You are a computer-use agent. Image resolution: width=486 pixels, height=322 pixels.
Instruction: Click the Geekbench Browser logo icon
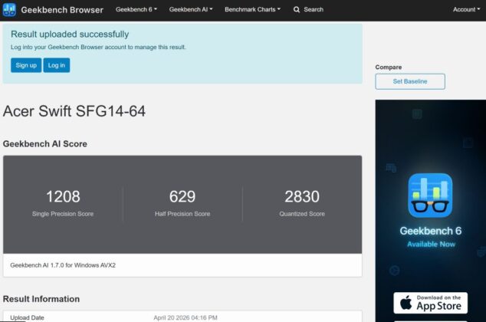(x=9, y=10)
